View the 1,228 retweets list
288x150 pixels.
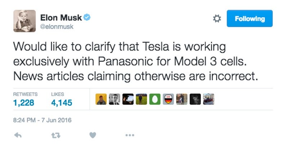(24, 103)
